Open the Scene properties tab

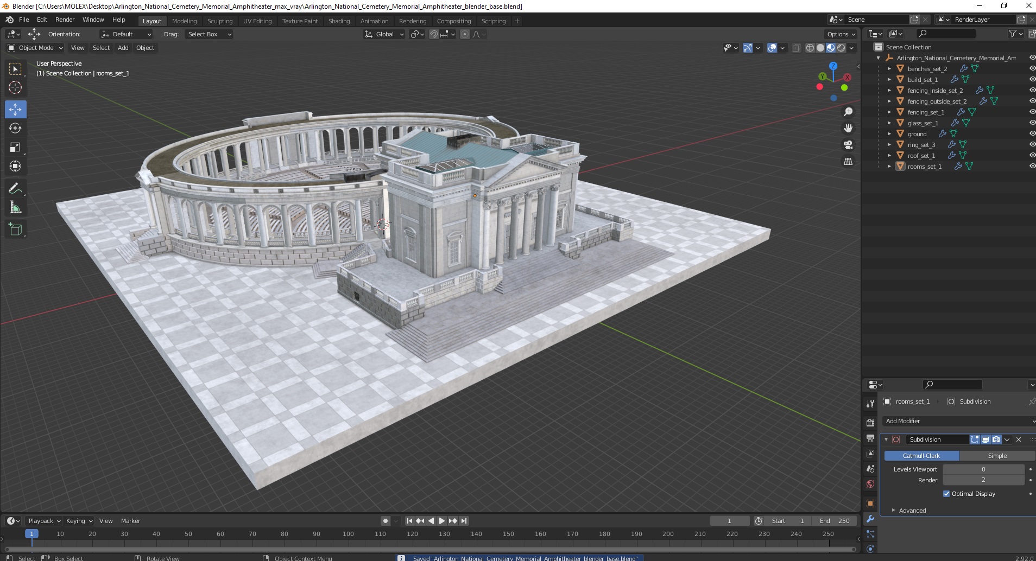point(870,468)
